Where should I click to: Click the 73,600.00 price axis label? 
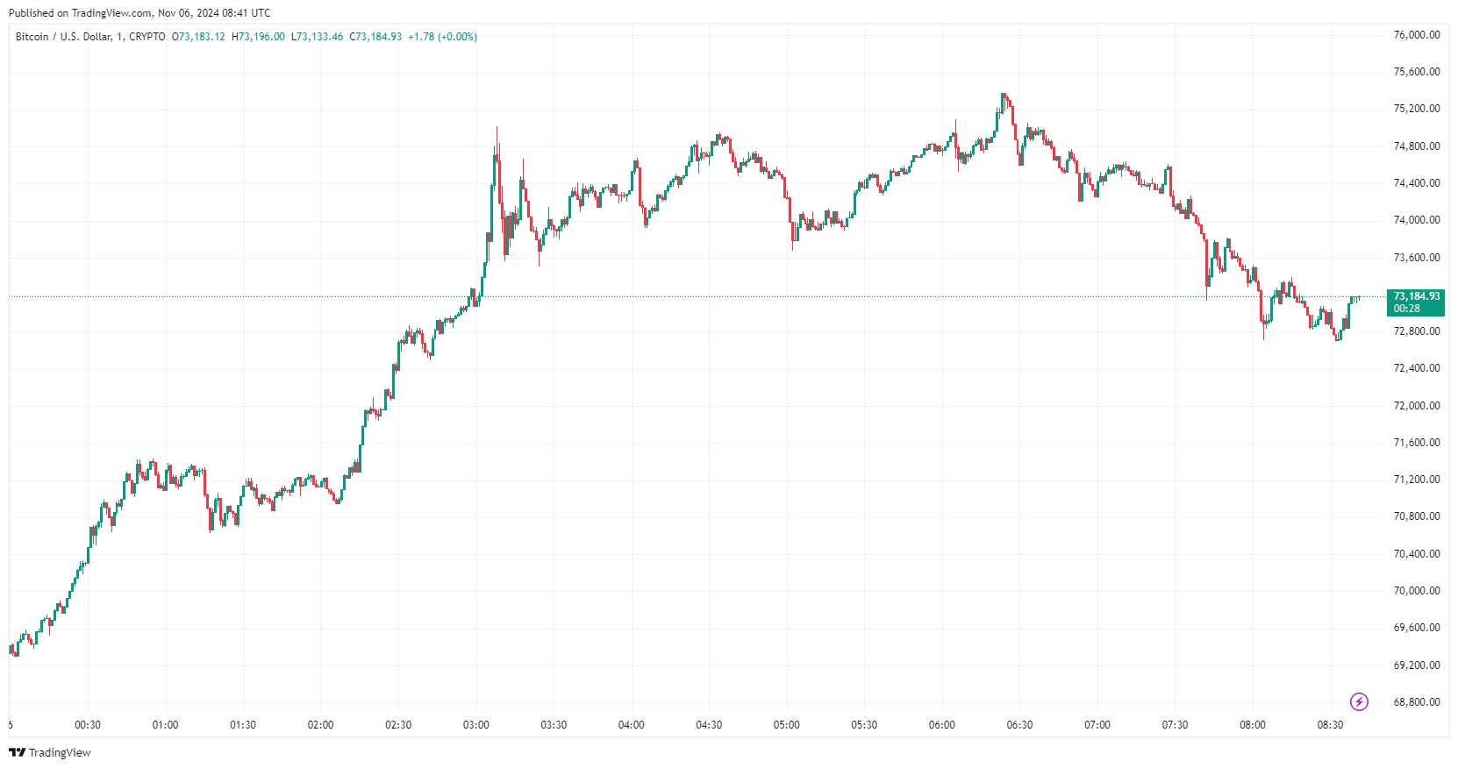1417,258
